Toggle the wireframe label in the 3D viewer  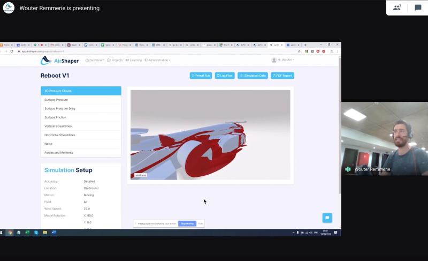point(141,175)
